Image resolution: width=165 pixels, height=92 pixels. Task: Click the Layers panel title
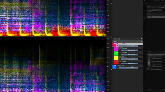115,41
